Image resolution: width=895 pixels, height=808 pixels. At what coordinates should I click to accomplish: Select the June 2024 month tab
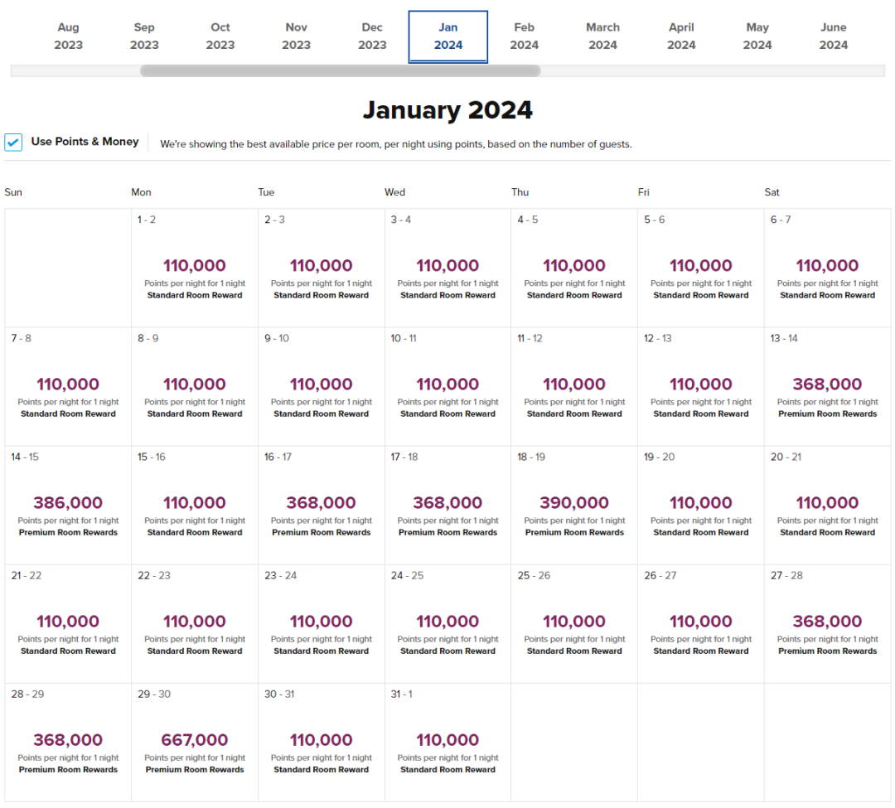click(x=833, y=36)
